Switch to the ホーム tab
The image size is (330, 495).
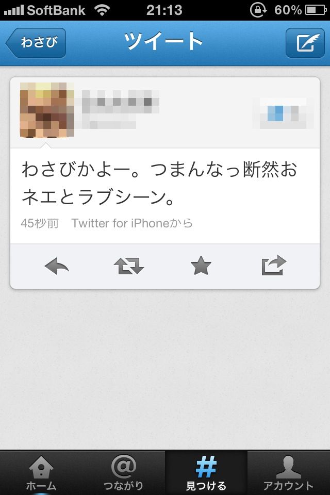pyautogui.click(x=41, y=473)
